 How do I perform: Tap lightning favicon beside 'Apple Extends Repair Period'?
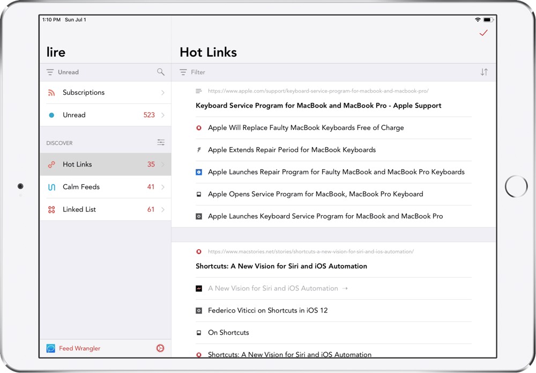[x=199, y=150]
